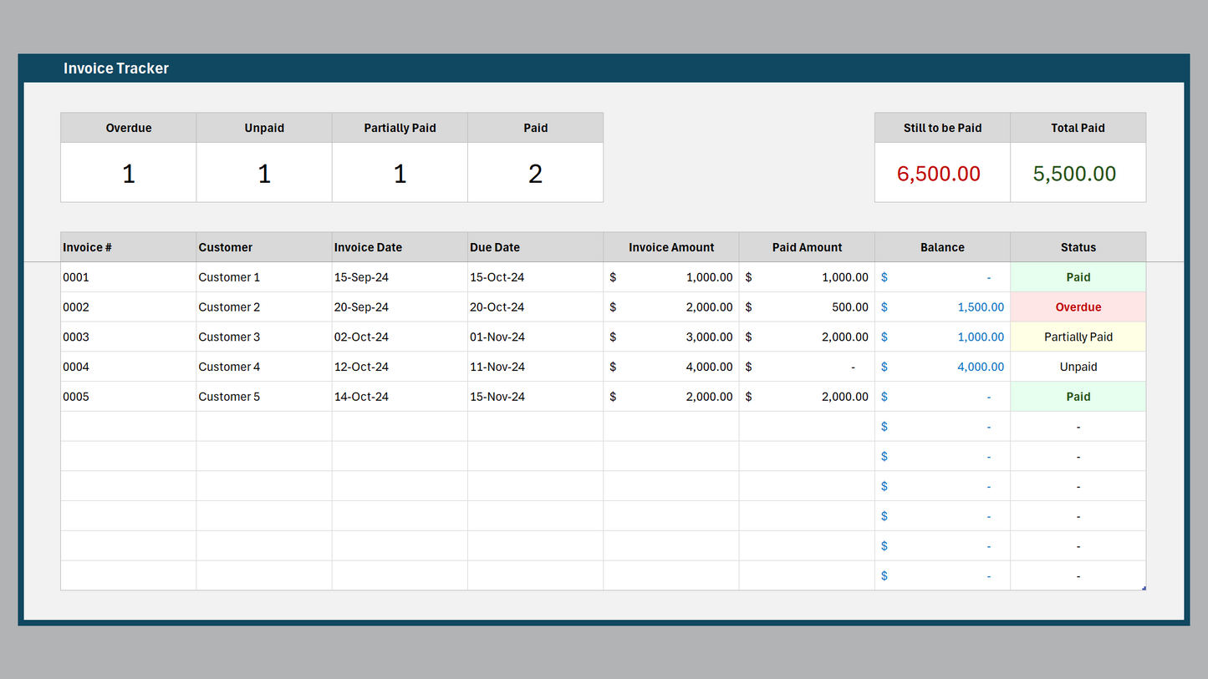The image size is (1208, 679).
Task: Select the Paid Amount column header
Action: pos(807,247)
